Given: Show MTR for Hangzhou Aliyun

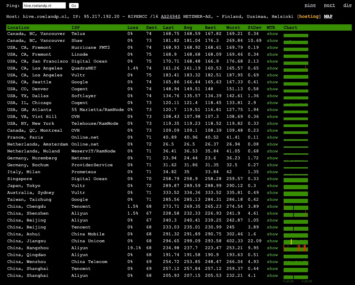Looking at the screenshot, I should (x=272, y=248).
